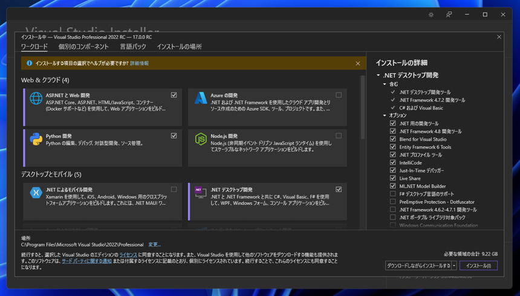Screen dimensions: 520x296
Task: Uncheck Entity Framework 6 Tools option
Action: (x=393, y=147)
